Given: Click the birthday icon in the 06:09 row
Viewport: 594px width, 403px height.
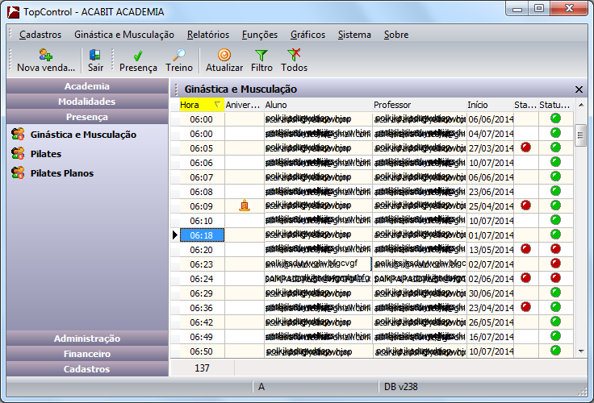Looking at the screenshot, I should point(245,206).
